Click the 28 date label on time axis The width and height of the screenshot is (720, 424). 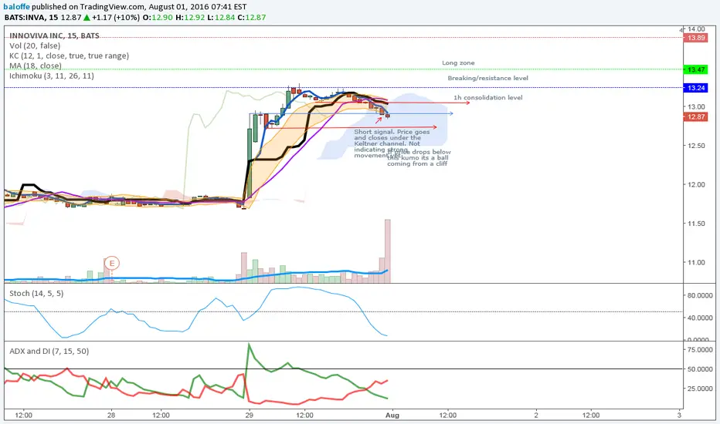click(x=111, y=416)
